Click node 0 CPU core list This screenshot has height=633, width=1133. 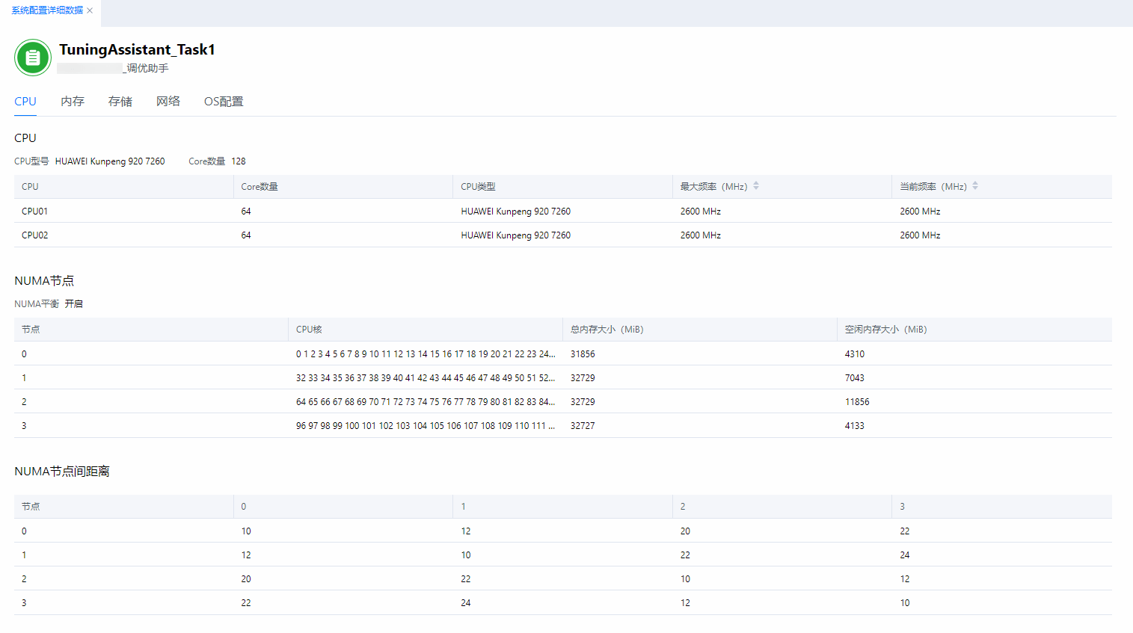point(426,354)
